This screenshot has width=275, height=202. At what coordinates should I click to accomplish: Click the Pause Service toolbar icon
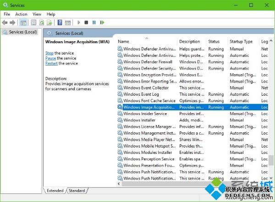point(94,22)
